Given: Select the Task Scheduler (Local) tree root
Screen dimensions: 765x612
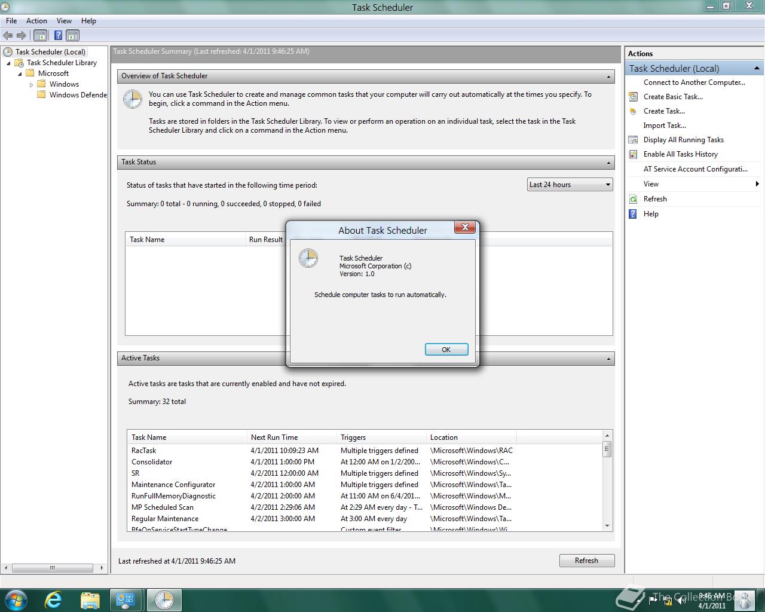Looking at the screenshot, I should click(50, 52).
